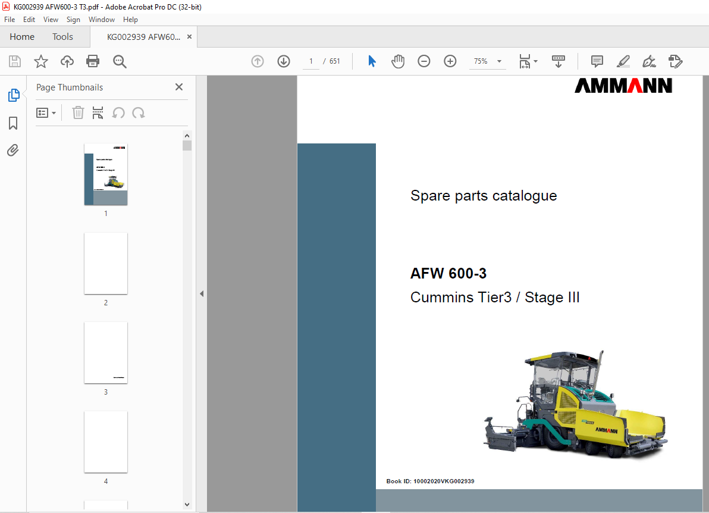The width and height of the screenshot is (709, 513).
Task: Click the page organize icon in thumbnails panel
Action: tap(98, 112)
